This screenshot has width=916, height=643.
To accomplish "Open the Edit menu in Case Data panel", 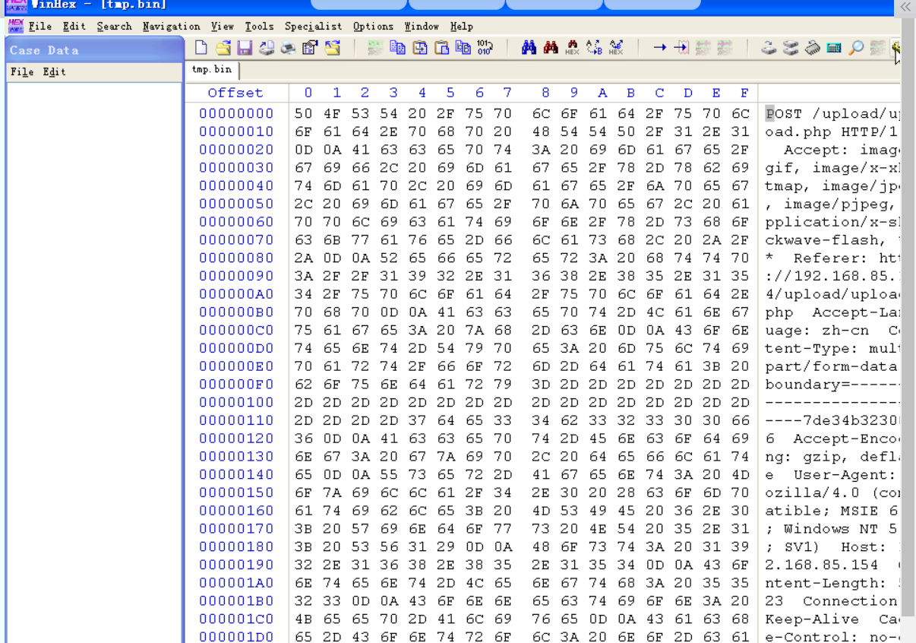I will point(54,71).
